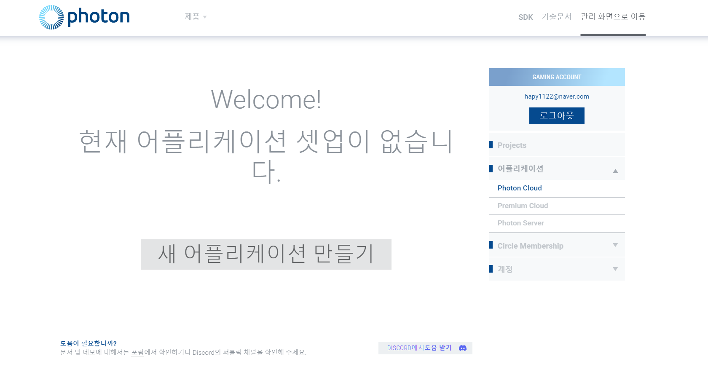Click the Discord icon in help button
708x391 pixels.
tap(463, 348)
